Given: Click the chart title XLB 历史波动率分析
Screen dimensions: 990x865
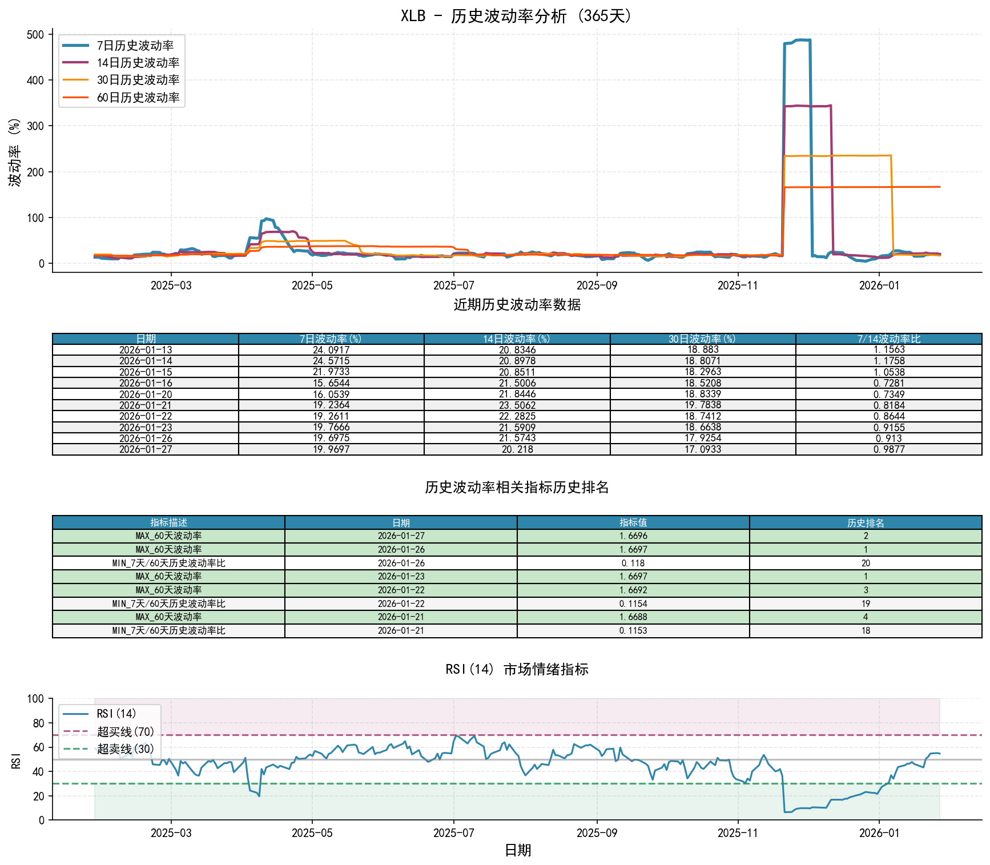Looking at the screenshot, I should (x=516, y=16).
